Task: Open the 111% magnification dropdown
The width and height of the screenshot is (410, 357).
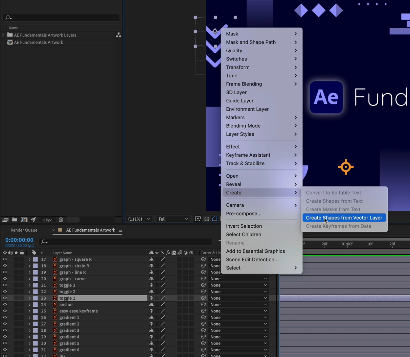Action: [139, 219]
